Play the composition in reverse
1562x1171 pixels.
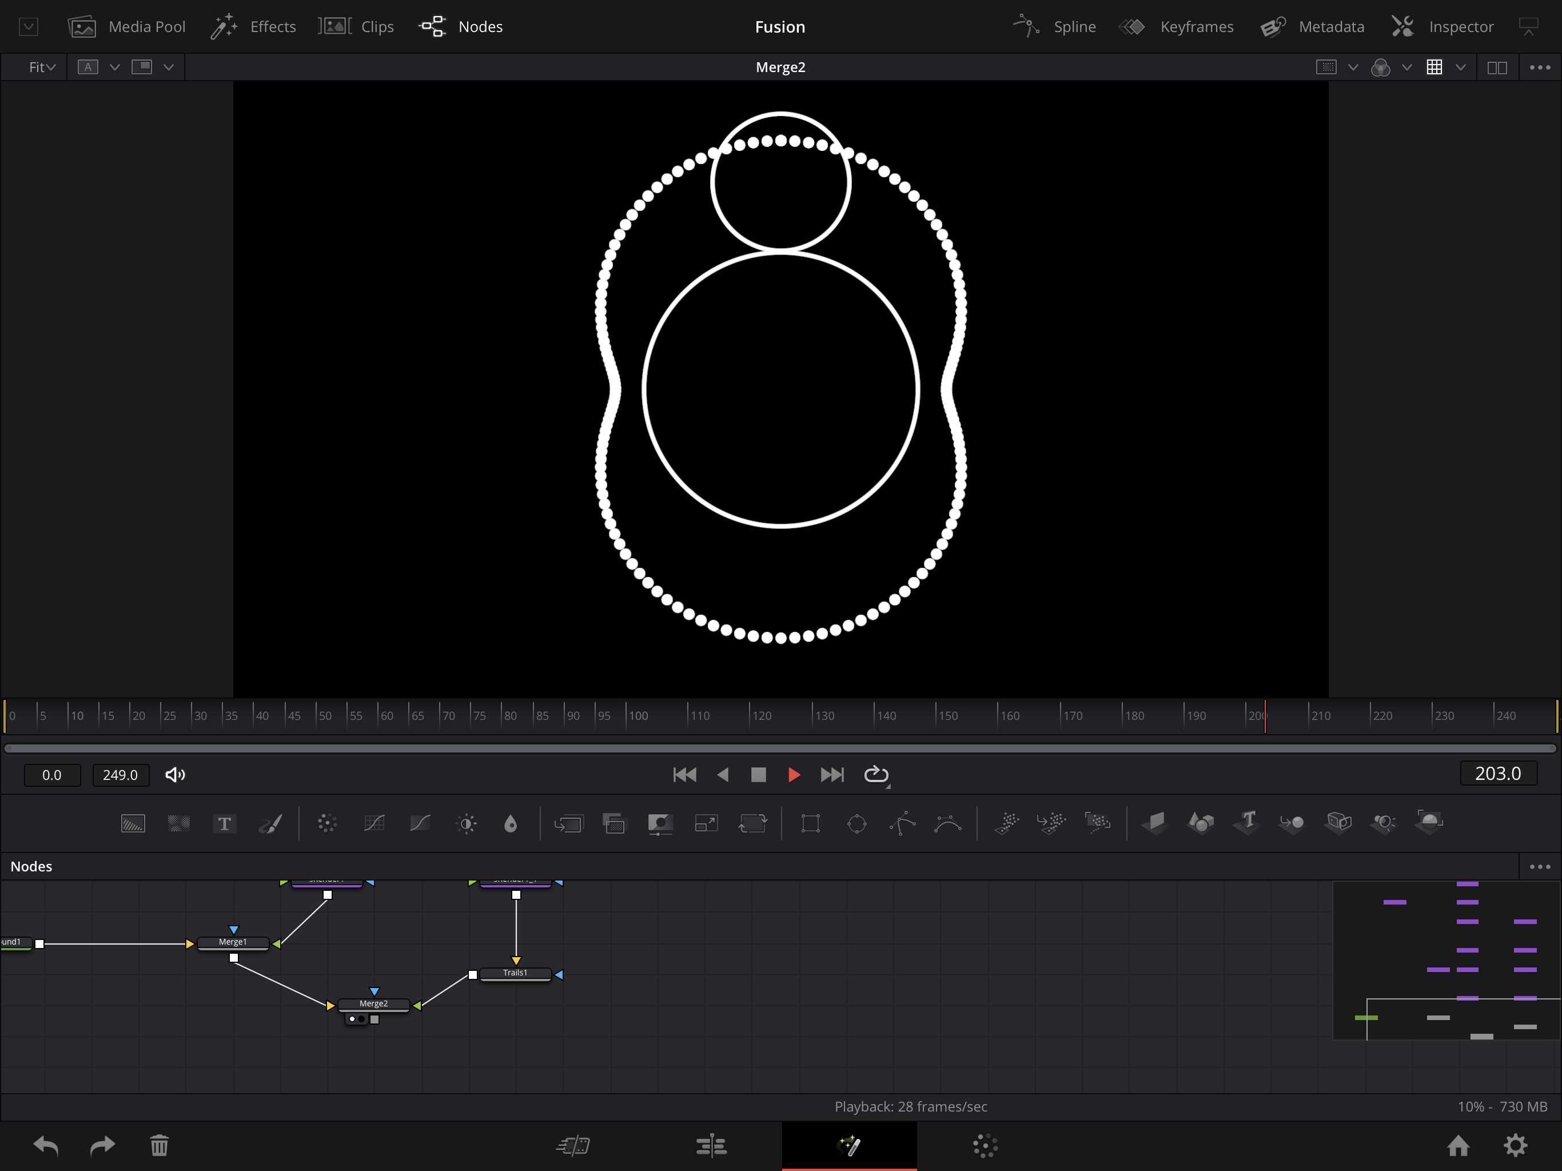pos(722,775)
